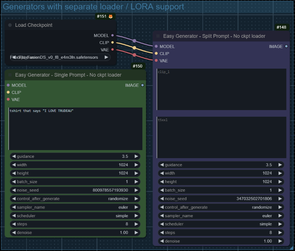Viewport: 295px width, 251px height.
Task: Open the checkpoint file name dropdown
Action: 60,57
